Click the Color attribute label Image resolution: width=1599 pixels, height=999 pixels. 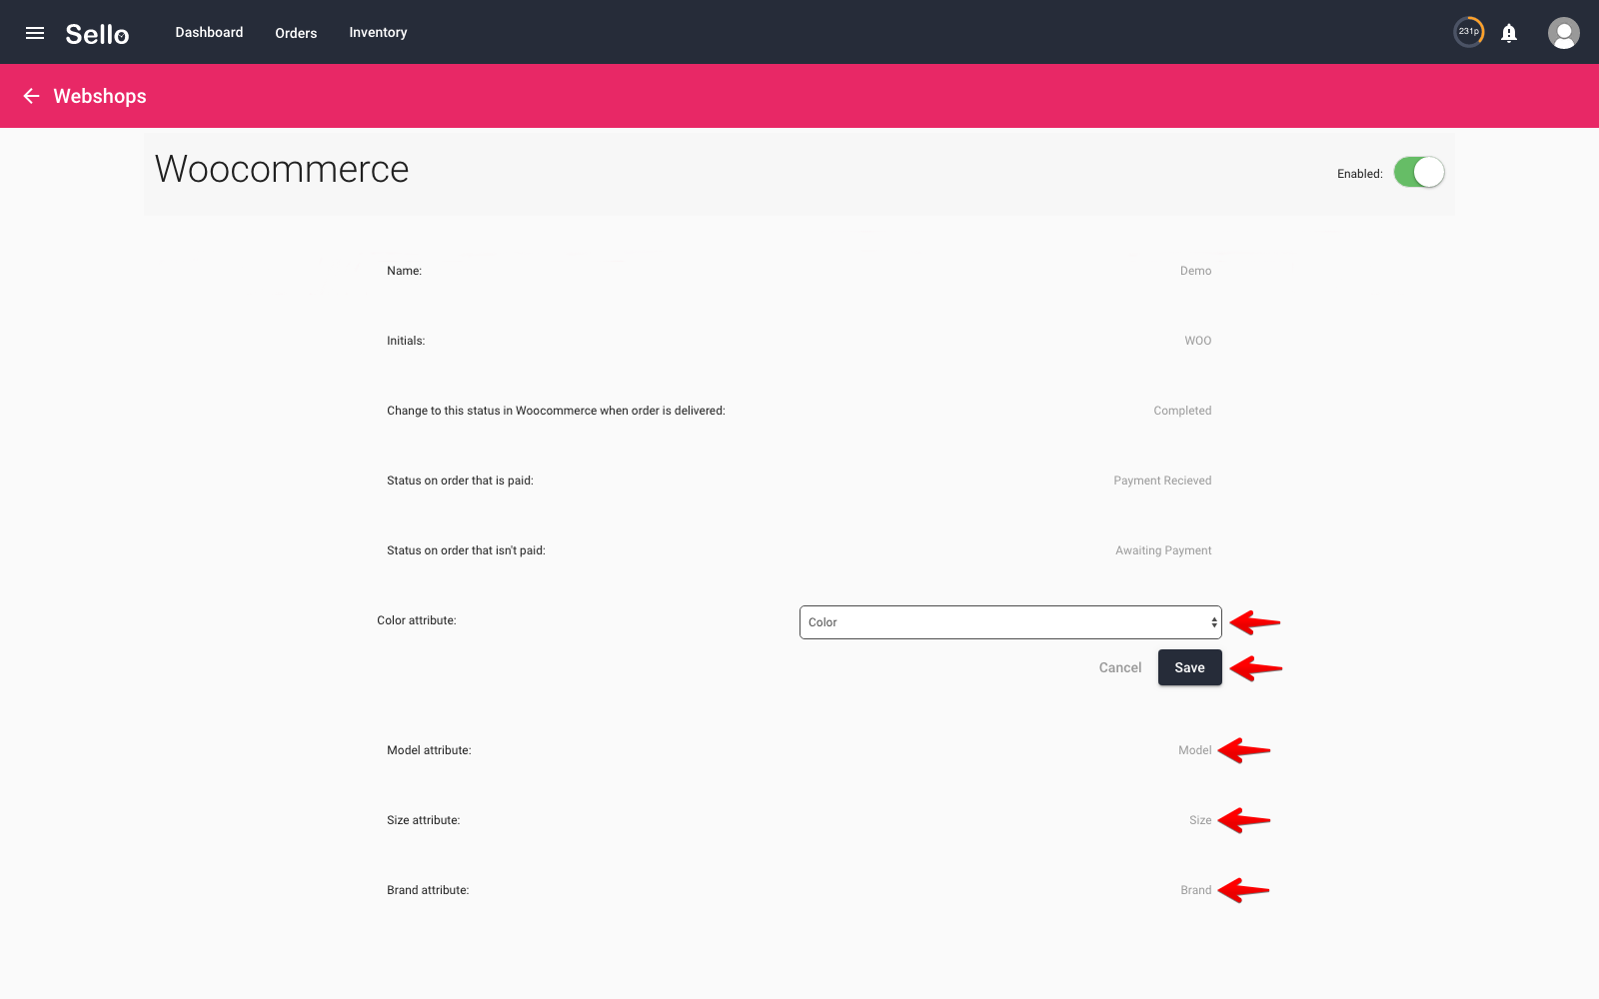417,620
